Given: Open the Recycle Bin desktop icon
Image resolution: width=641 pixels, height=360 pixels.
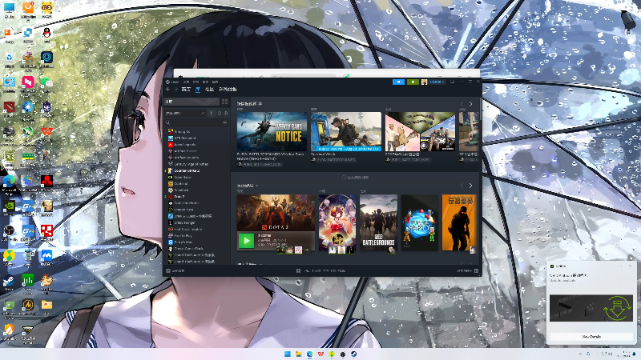Looking at the screenshot, I should 9,58.
